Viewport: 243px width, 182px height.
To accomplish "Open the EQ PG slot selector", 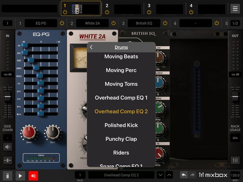I will tap(41, 23).
